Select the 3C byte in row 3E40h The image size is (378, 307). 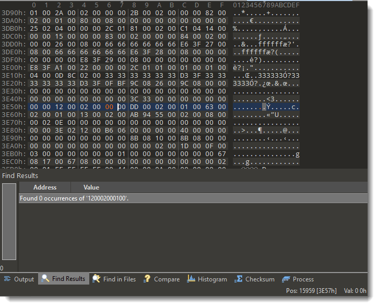(x=134, y=99)
